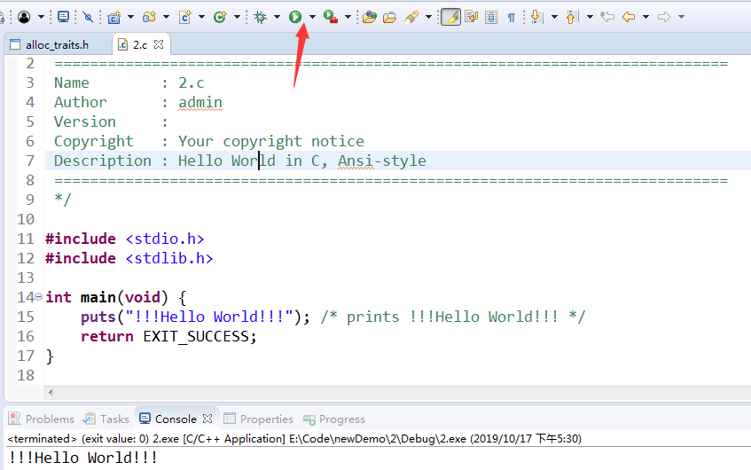Click the New Source Folder icon

150,17
